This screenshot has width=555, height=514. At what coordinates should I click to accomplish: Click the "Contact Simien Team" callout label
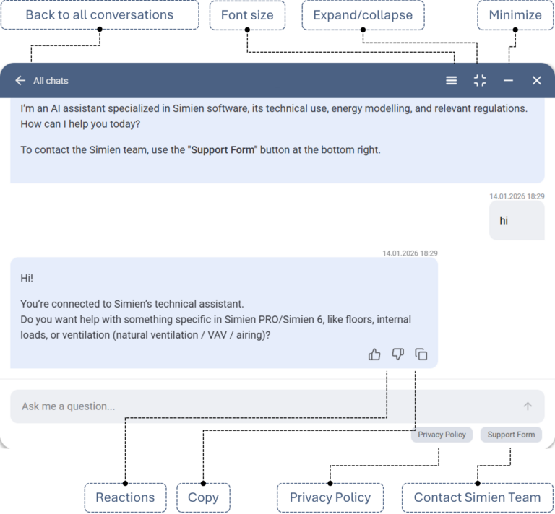[477, 497]
